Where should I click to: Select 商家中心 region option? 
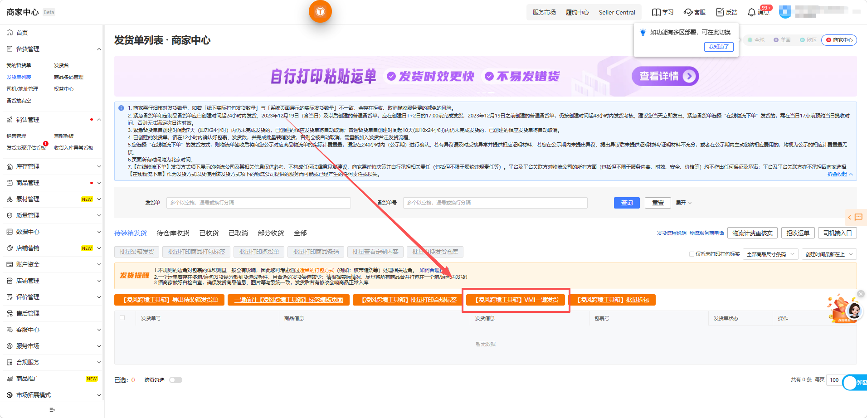click(839, 40)
